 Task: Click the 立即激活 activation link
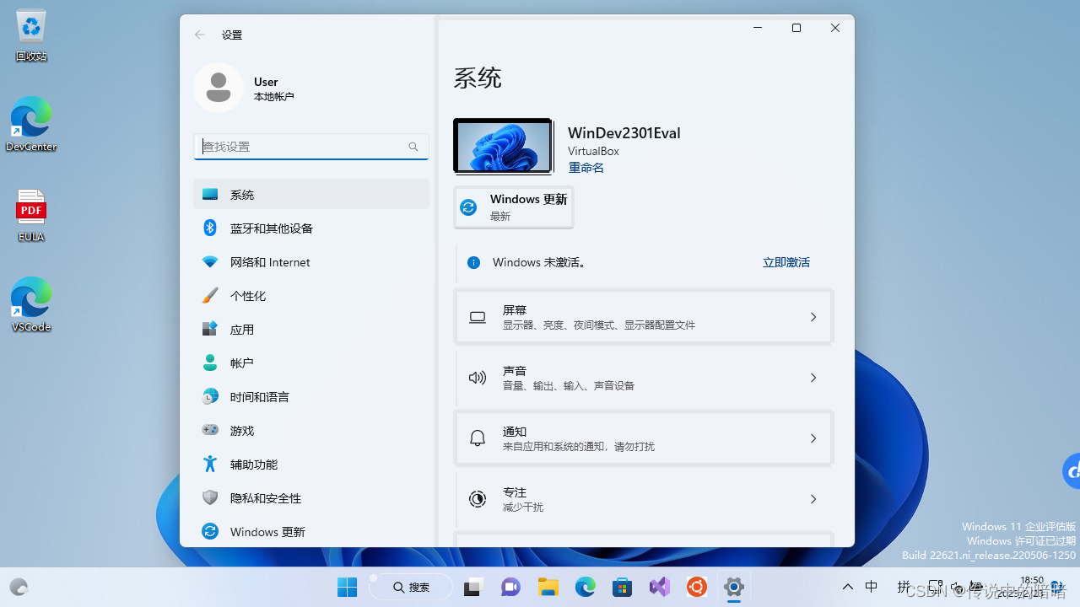[786, 262]
